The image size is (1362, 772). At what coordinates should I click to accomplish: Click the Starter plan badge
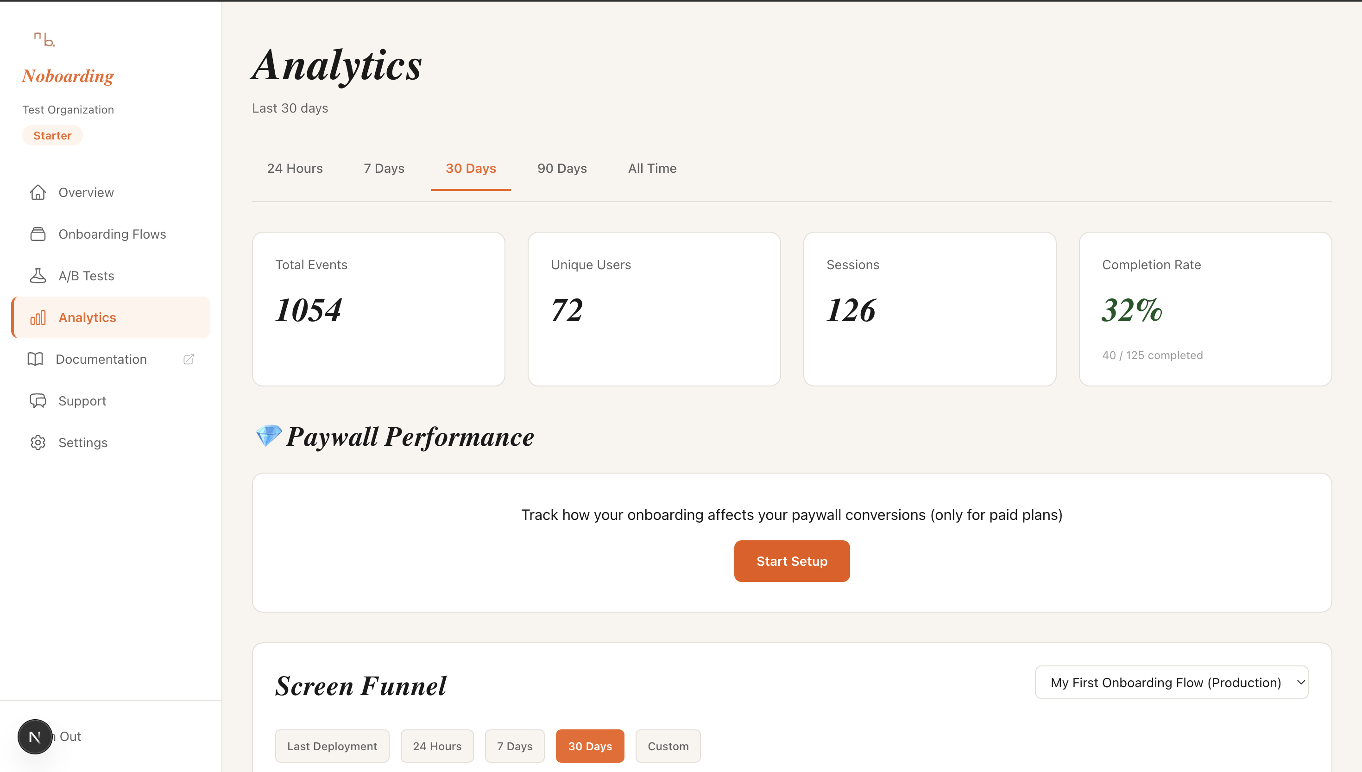click(x=52, y=135)
